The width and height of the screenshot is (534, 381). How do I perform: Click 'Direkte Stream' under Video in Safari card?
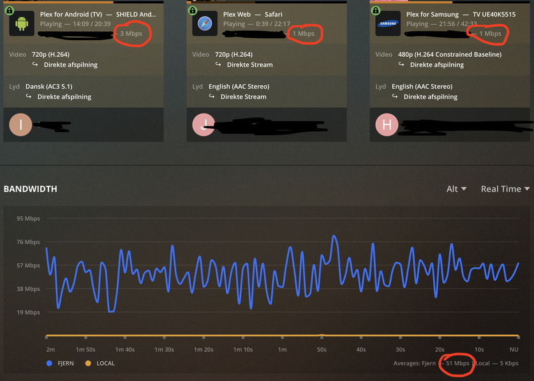pos(250,64)
